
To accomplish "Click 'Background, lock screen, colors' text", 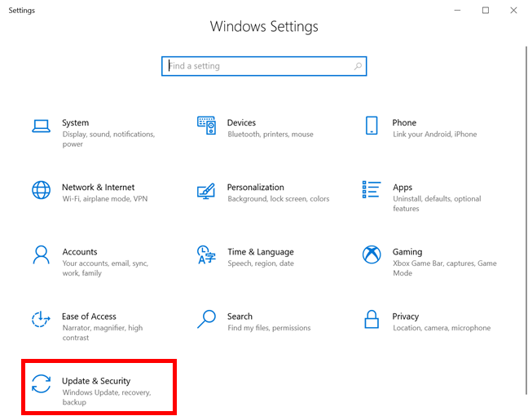I will coord(279,199).
